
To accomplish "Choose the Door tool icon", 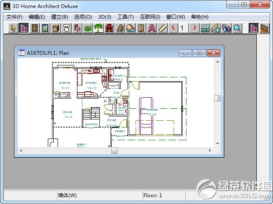I will [x=34, y=28].
